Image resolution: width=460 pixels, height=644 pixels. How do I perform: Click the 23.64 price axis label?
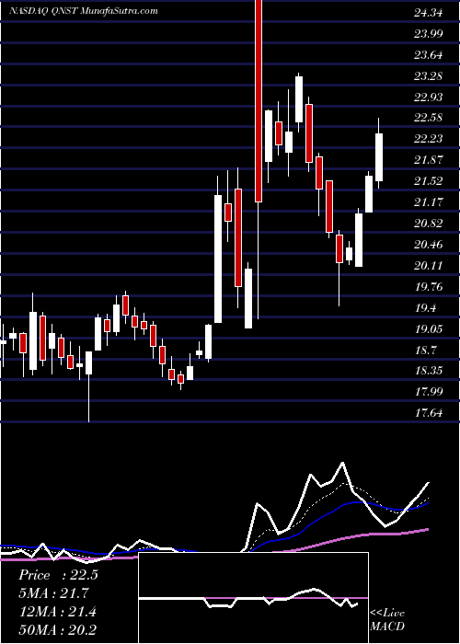click(x=429, y=55)
